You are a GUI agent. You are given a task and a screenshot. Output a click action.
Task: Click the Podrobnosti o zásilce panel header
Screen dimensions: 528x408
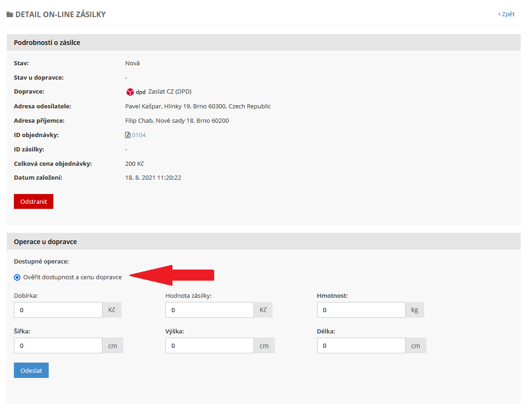tap(47, 43)
